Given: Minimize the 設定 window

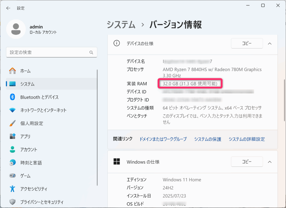Looking at the screenshot, I should (x=248, y=5).
